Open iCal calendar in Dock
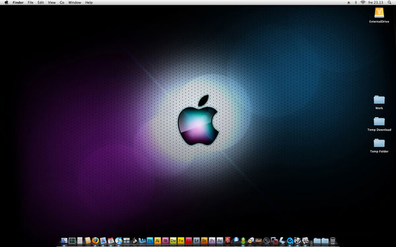 point(111,240)
